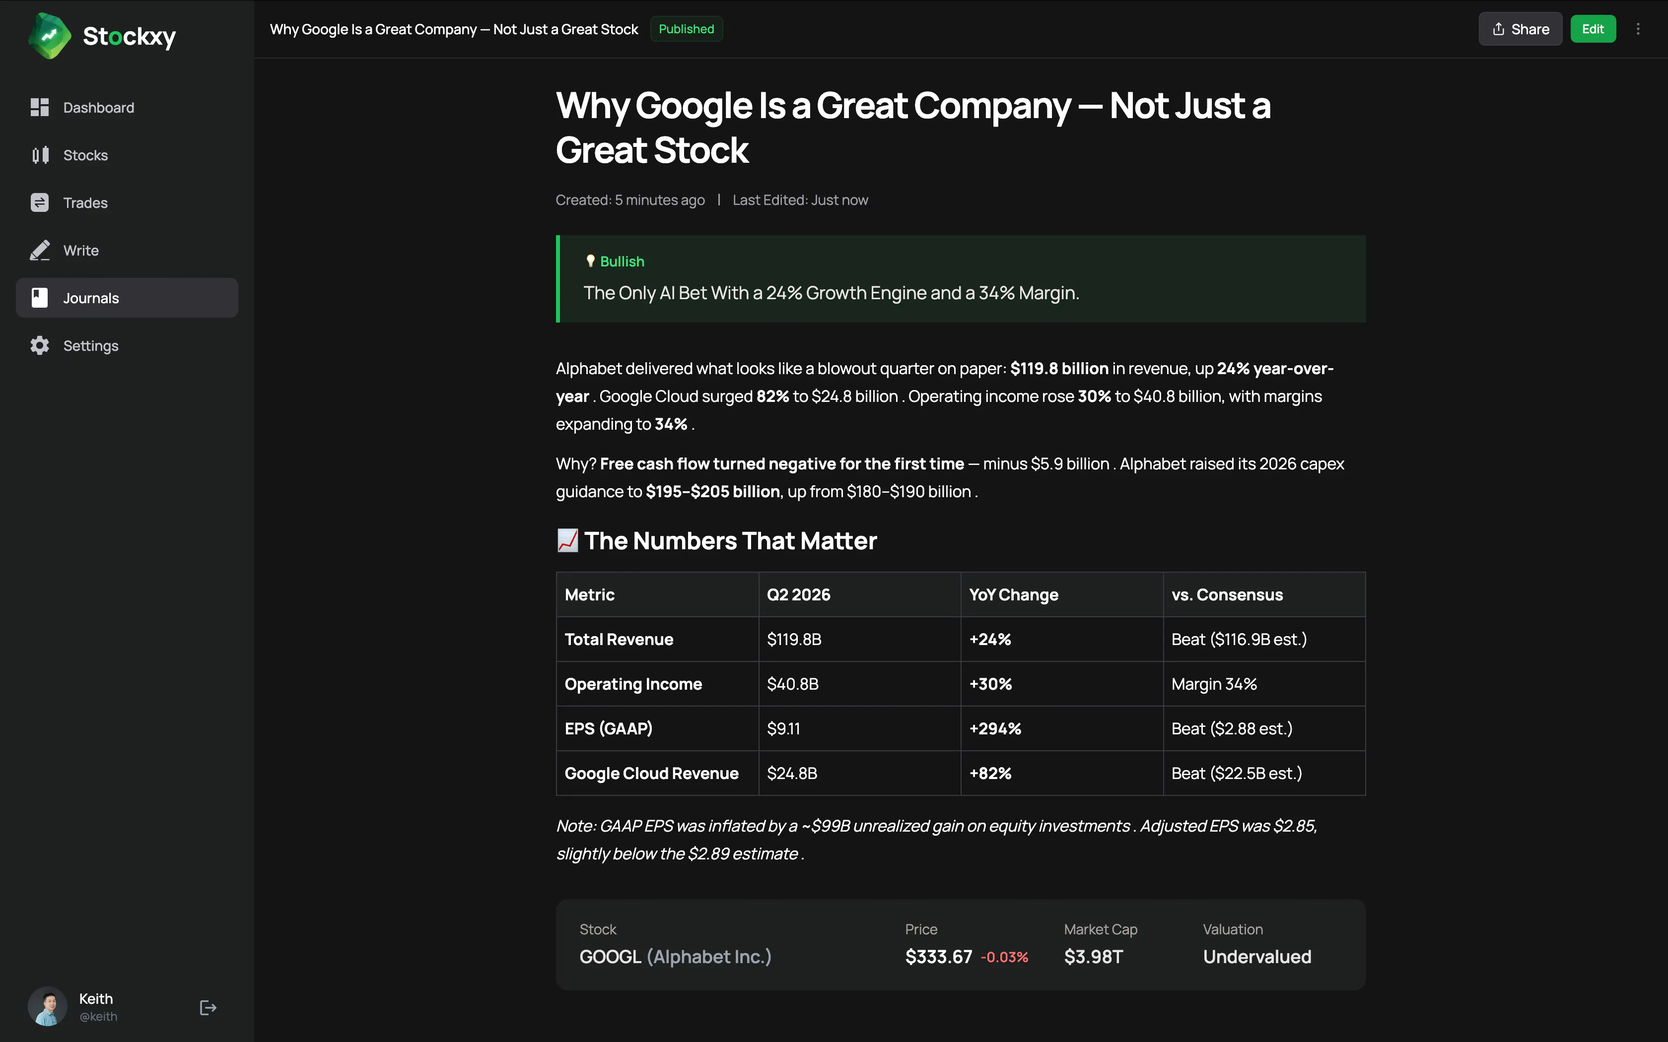This screenshot has width=1668, height=1042.
Task: Click the bold '$195–$205 billion' guidance text
Action: (x=713, y=491)
